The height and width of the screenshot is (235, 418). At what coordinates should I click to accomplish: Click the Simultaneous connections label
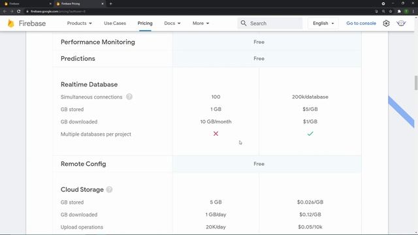tap(91, 97)
